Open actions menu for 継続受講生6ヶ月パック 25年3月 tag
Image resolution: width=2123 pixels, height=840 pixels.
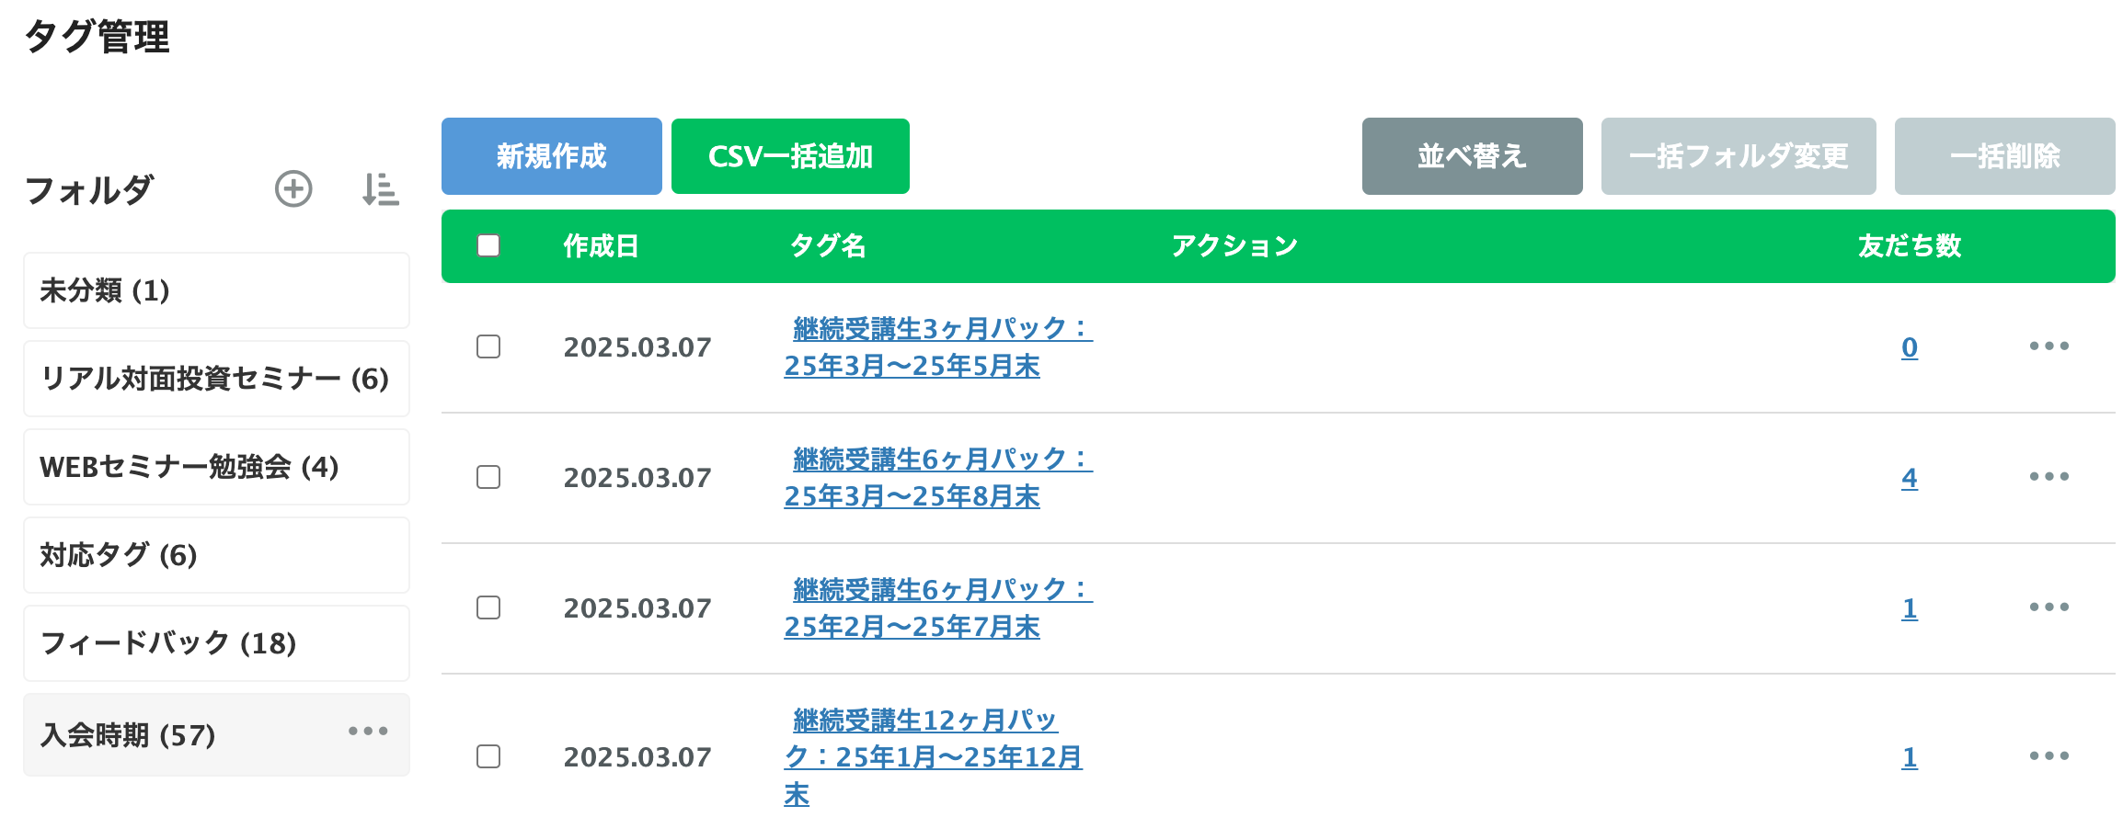(2048, 478)
